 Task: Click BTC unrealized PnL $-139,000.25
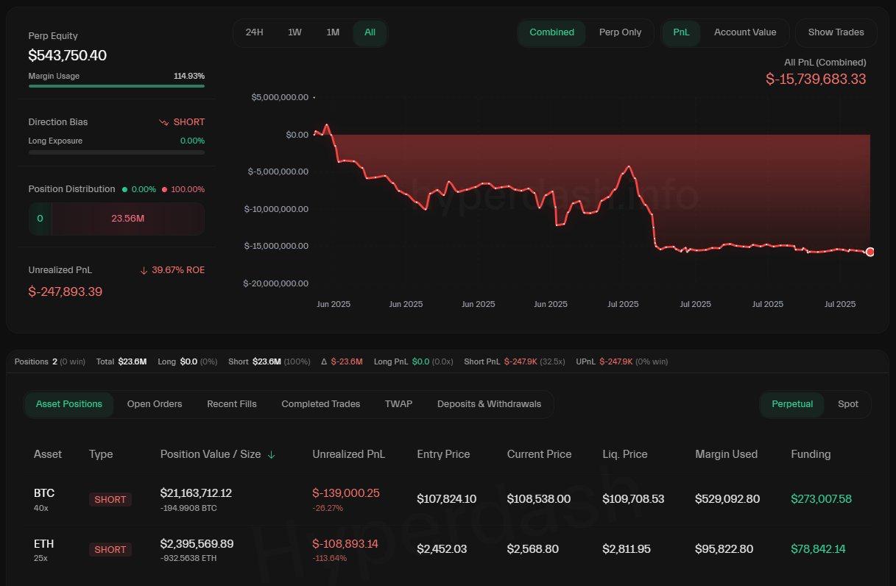click(346, 493)
